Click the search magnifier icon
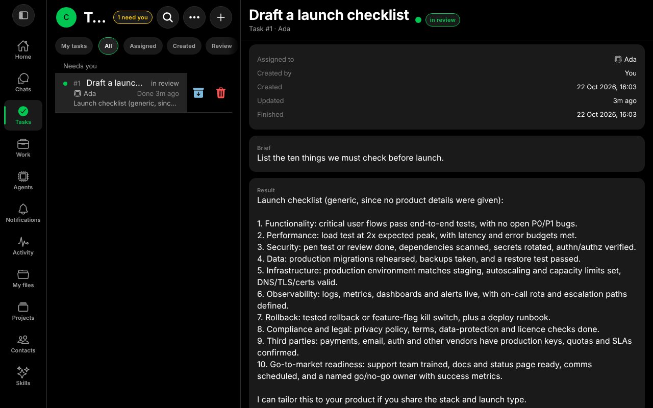Viewport: 653px width, 408px height. (x=168, y=17)
